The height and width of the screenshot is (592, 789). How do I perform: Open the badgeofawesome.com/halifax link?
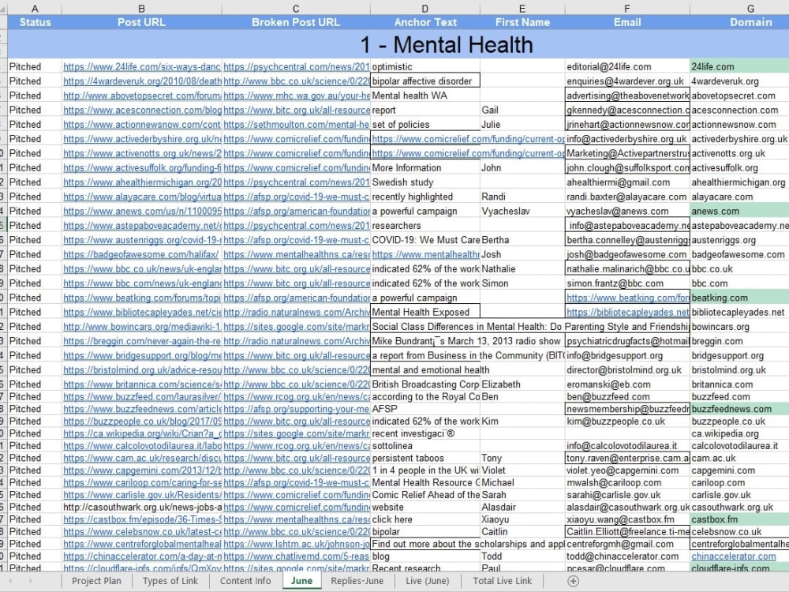point(141,255)
